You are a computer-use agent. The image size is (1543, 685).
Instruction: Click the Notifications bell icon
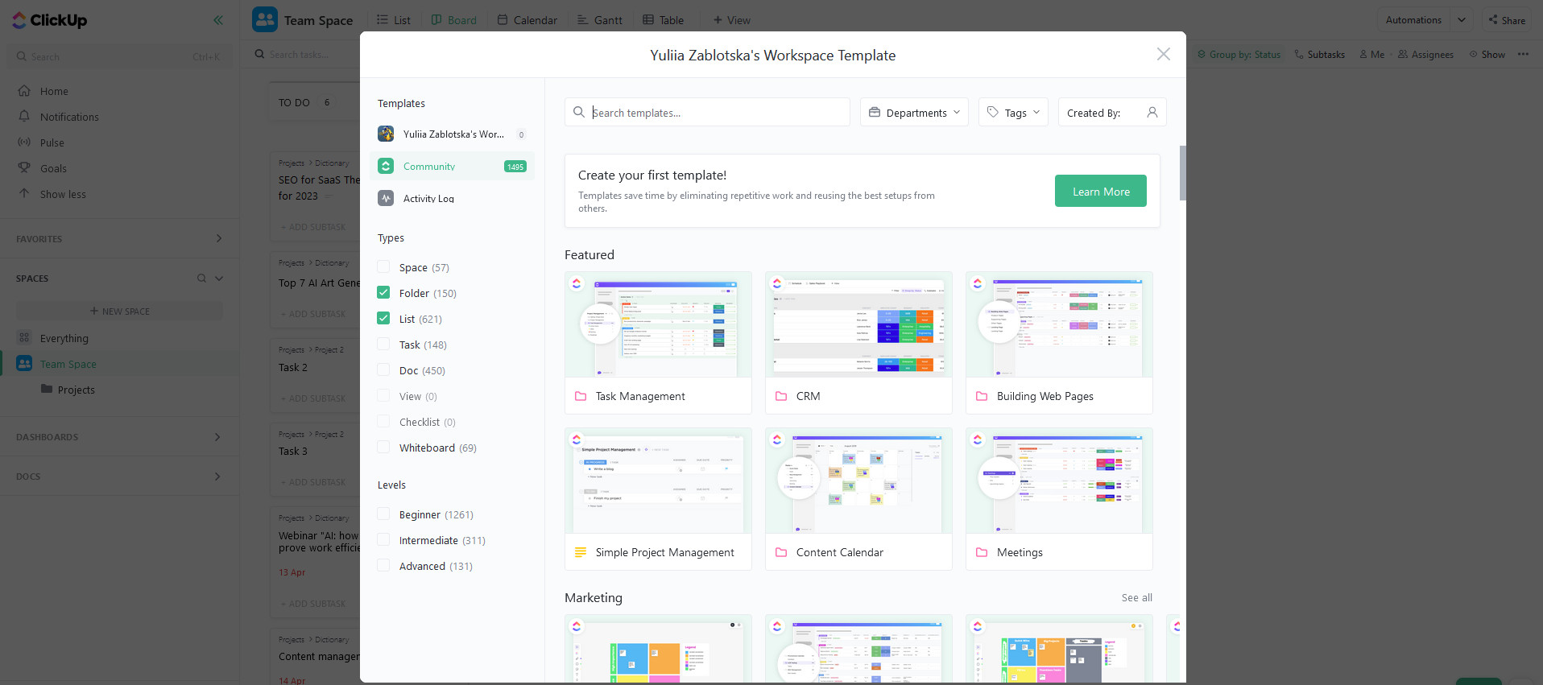[x=24, y=116]
